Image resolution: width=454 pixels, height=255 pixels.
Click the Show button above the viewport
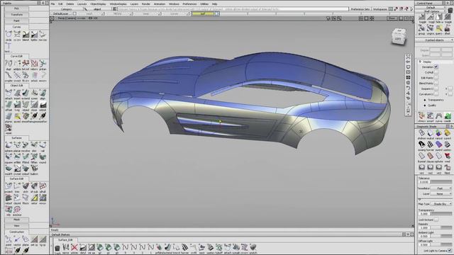(392, 18)
